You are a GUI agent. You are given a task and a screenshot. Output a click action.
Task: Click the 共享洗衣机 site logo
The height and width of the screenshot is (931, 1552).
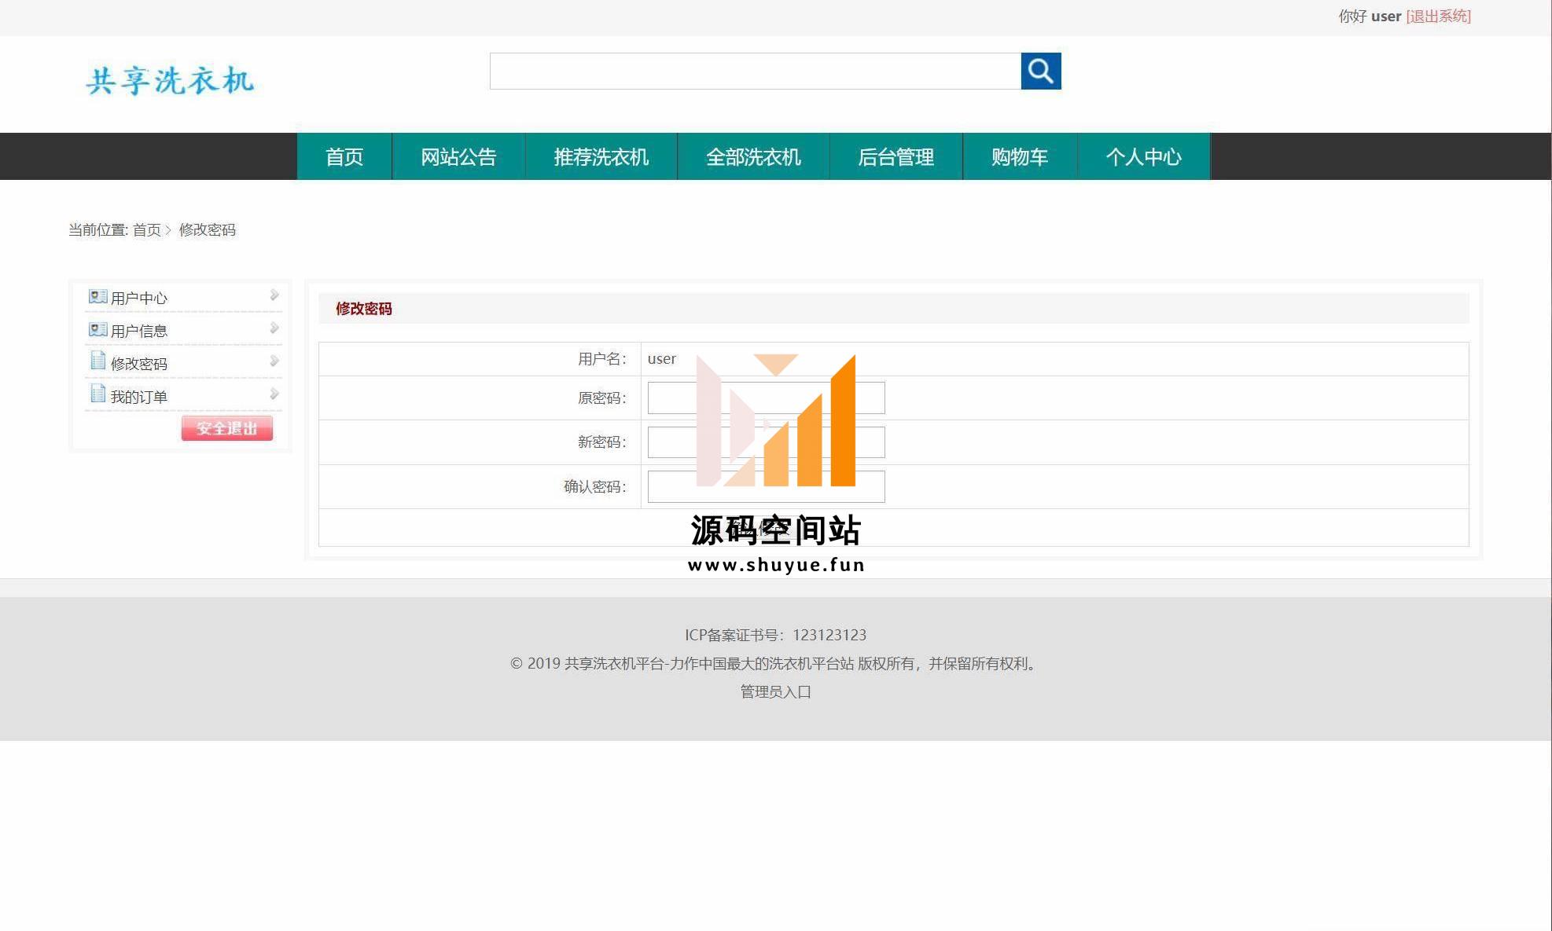tap(170, 81)
